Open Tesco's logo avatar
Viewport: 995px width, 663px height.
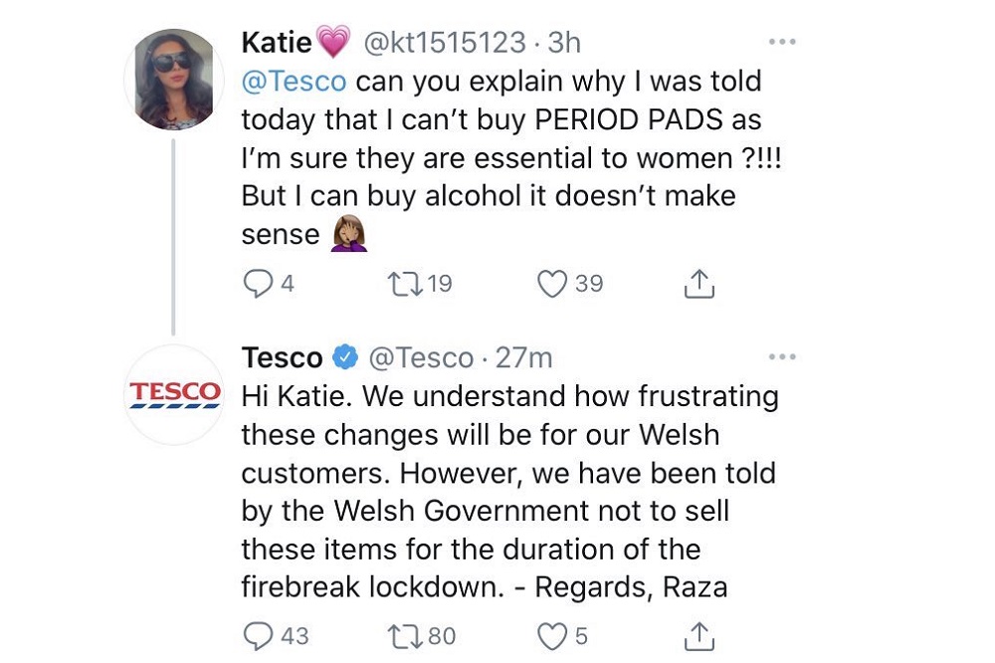(174, 394)
